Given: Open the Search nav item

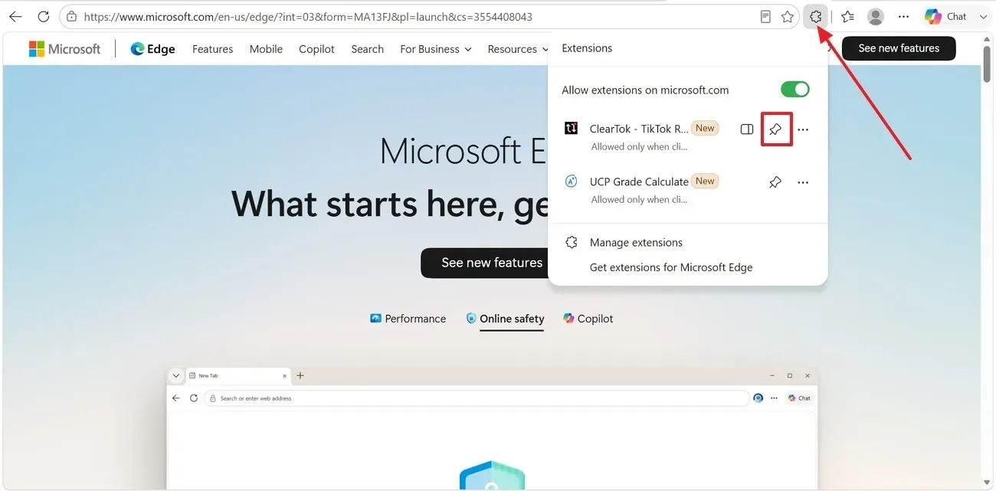Looking at the screenshot, I should point(367,49).
